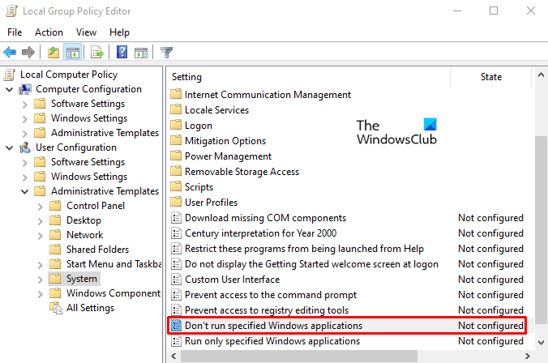Select 'Don't run specified Windows applications' policy
The width and height of the screenshot is (548, 363).
point(273,326)
